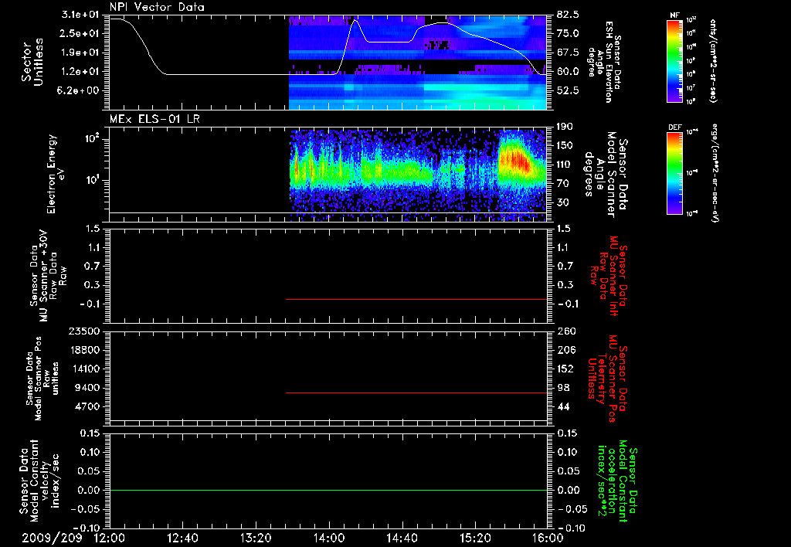Click the 'MU Scanner +30V Raw Data' label

coord(48,276)
